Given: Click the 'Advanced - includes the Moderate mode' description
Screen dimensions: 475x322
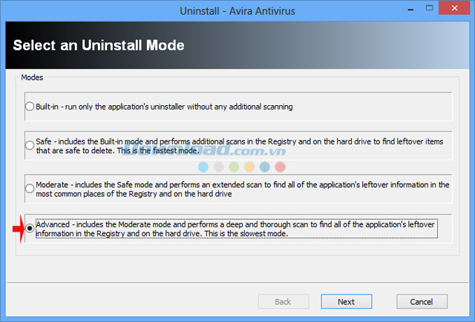Looking at the screenshot, I should (237, 229).
